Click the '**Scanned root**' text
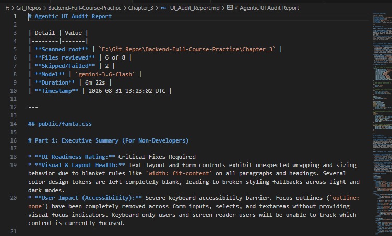The height and width of the screenshot is (236, 392). [62, 49]
